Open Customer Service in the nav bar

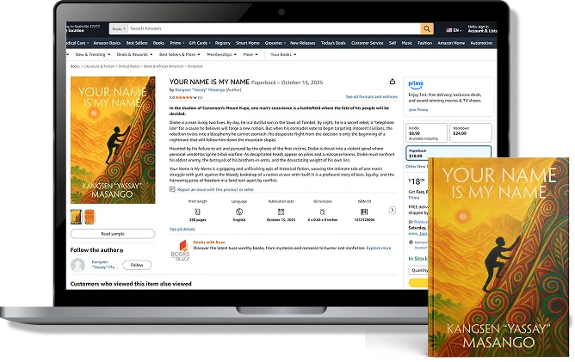[x=367, y=43]
